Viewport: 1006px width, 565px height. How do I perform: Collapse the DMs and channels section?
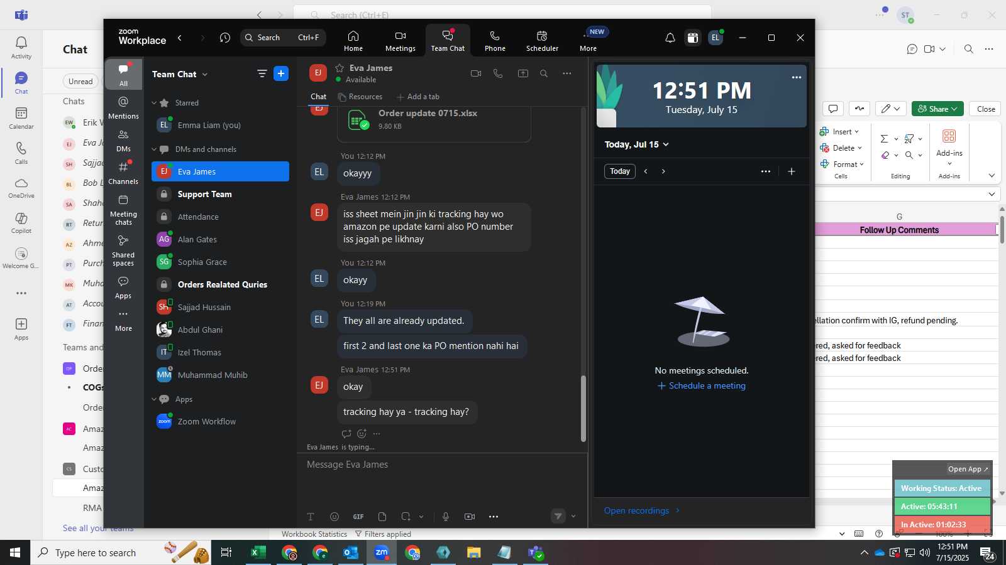[154, 149]
